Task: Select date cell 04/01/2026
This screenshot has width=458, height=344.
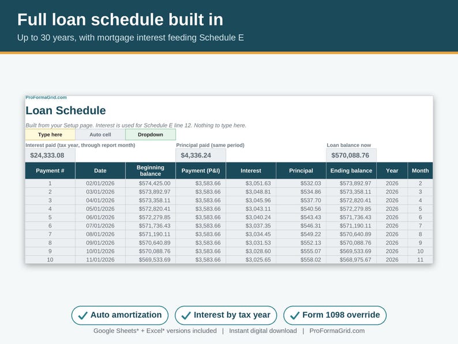Action: pyautogui.click(x=100, y=200)
